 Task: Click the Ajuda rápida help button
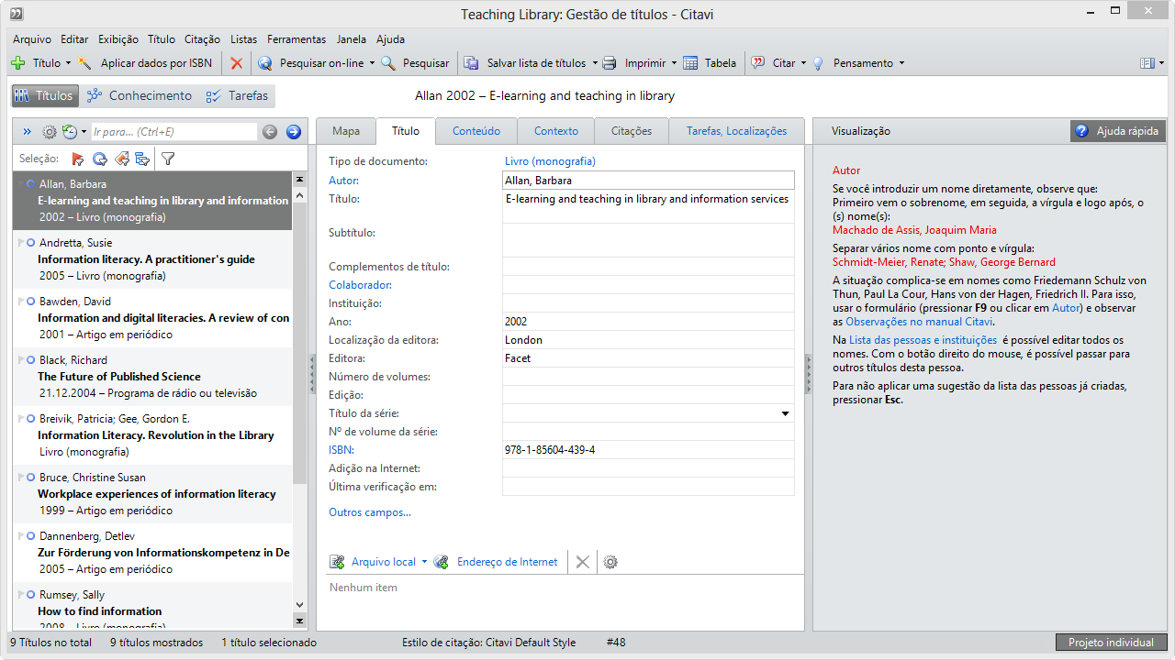pyautogui.click(x=1118, y=131)
